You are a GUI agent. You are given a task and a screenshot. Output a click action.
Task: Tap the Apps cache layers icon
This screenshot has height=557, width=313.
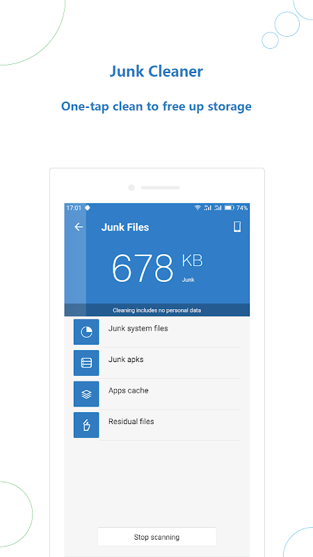point(86,394)
